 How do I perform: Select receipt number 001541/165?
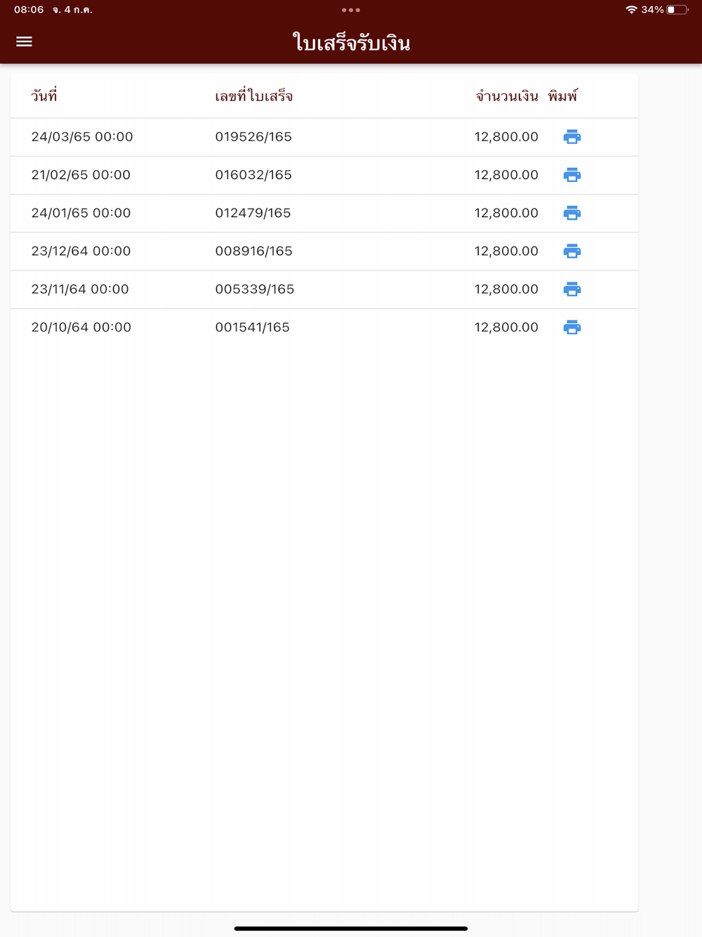pyautogui.click(x=252, y=327)
